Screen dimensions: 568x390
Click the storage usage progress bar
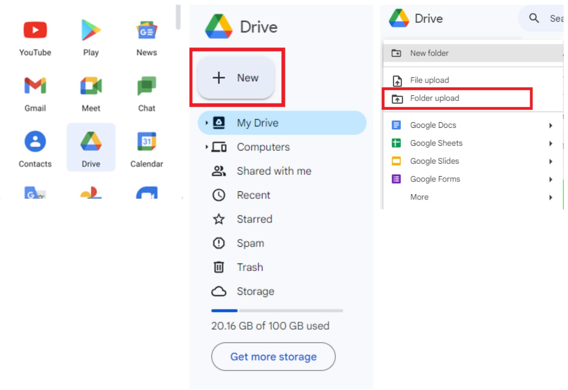click(277, 311)
